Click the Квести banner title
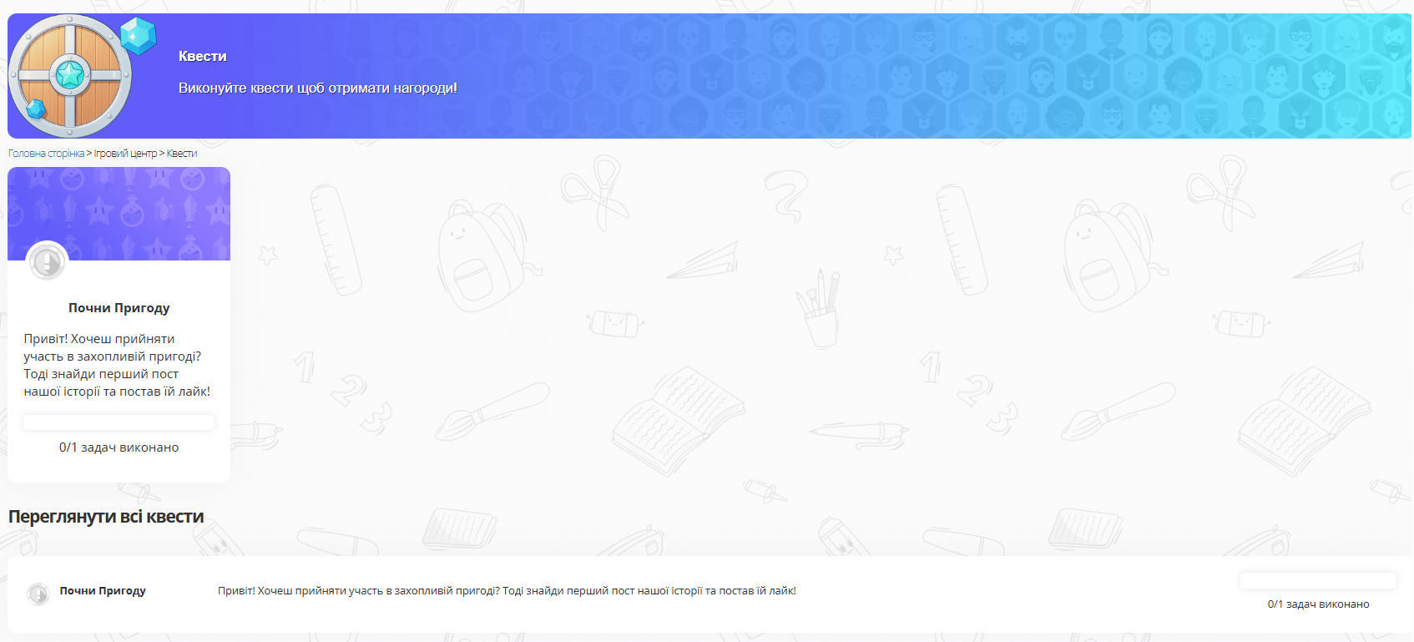Image resolution: width=1414 pixels, height=642 pixels. [203, 57]
